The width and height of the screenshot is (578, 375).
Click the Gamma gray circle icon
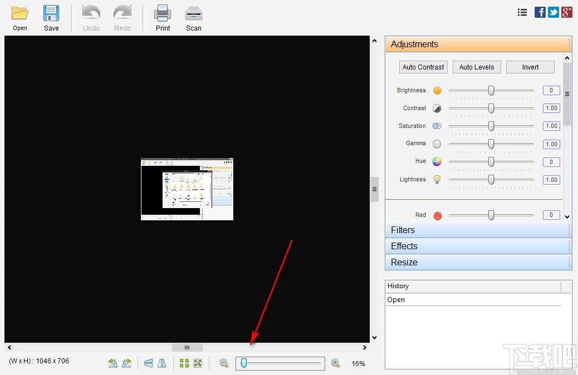(437, 144)
